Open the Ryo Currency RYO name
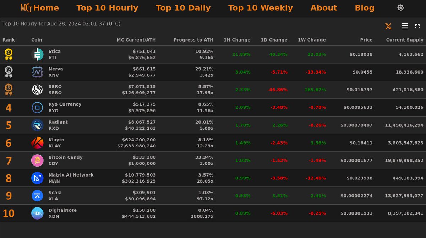This screenshot has width=426, height=238. pyautogui.click(x=65, y=107)
